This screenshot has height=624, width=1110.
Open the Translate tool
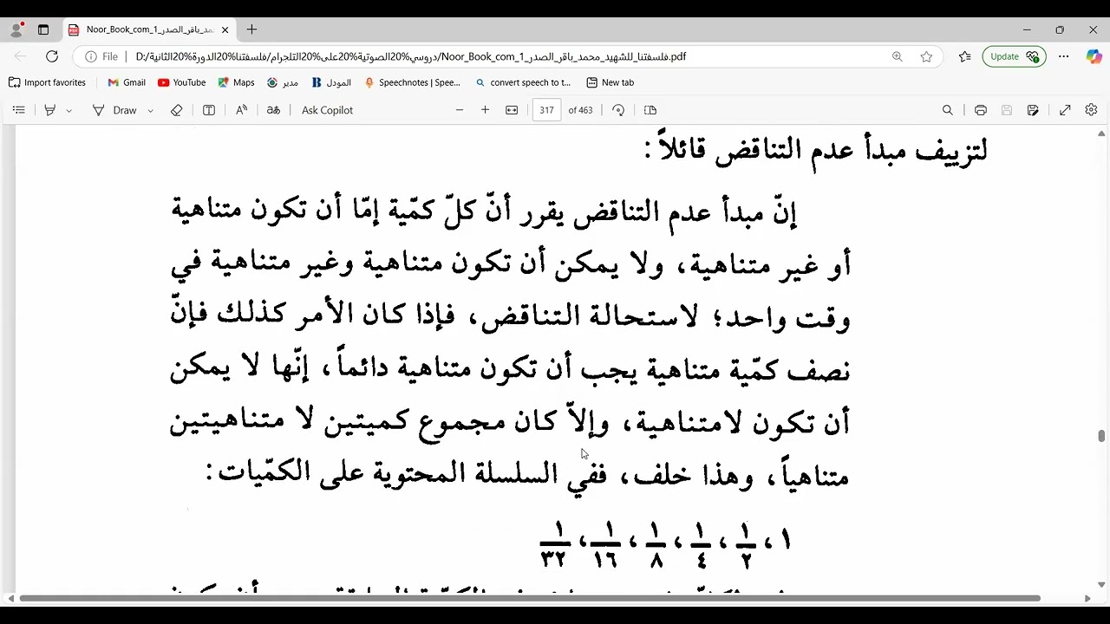pyautogui.click(x=273, y=110)
